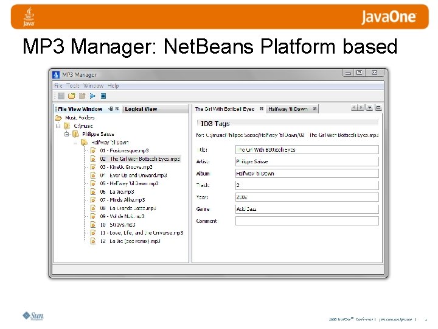
Task: Click the file icon of 03 - Kinetic Groove.mp3
Action: (93, 167)
